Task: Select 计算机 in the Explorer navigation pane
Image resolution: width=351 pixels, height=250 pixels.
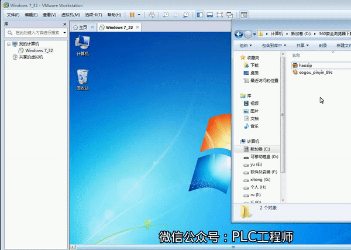Action: (253, 141)
